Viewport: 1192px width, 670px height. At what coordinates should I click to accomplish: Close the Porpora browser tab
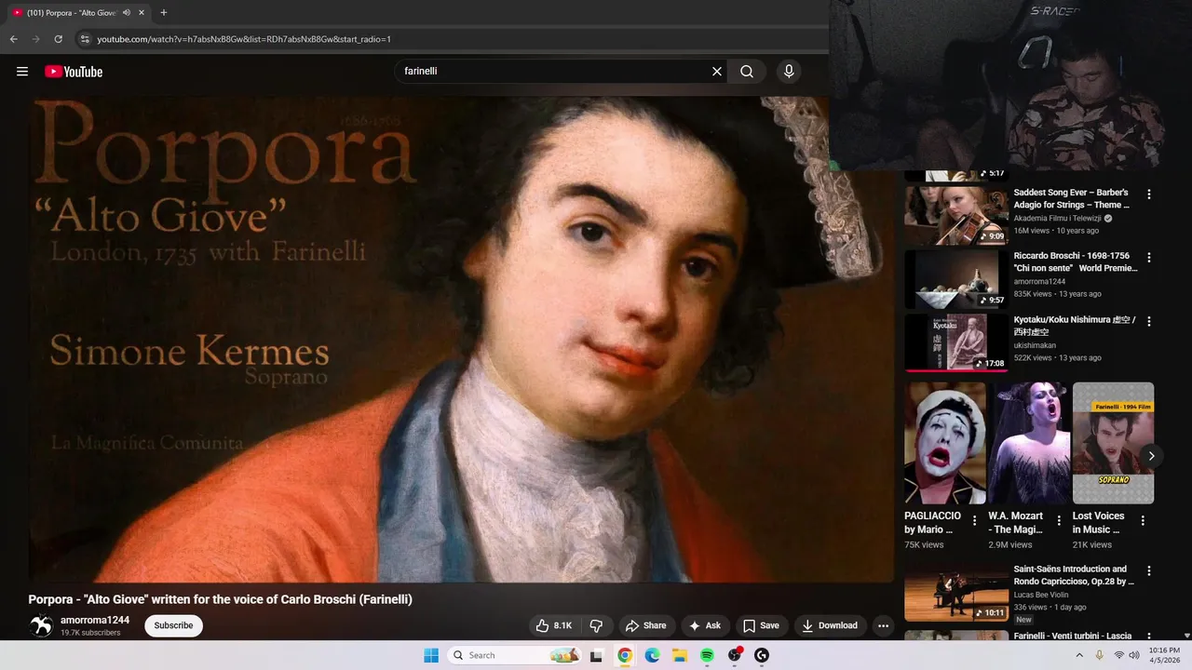point(142,13)
